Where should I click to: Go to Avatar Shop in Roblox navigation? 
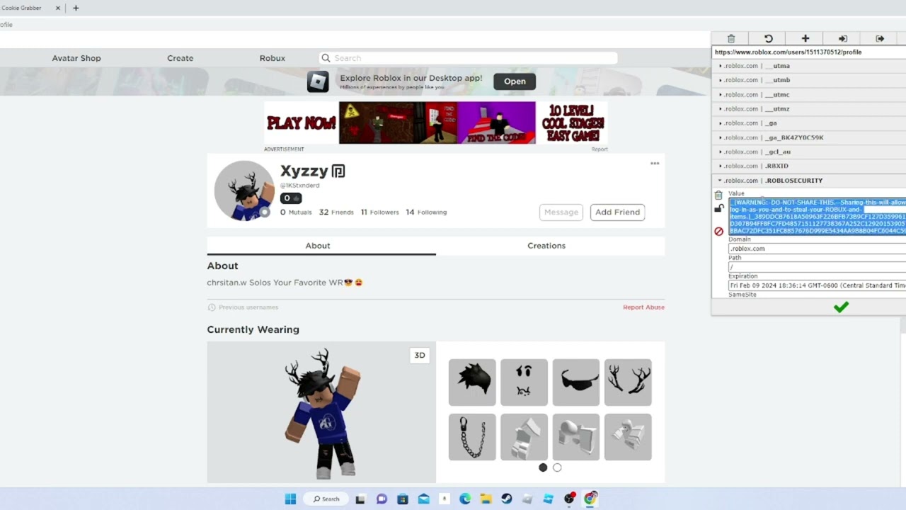pyautogui.click(x=76, y=58)
